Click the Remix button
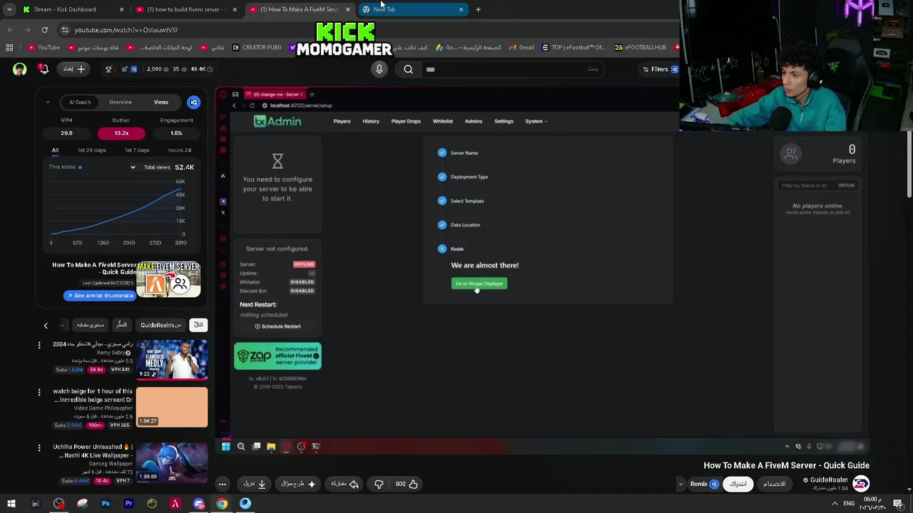 tap(703, 484)
